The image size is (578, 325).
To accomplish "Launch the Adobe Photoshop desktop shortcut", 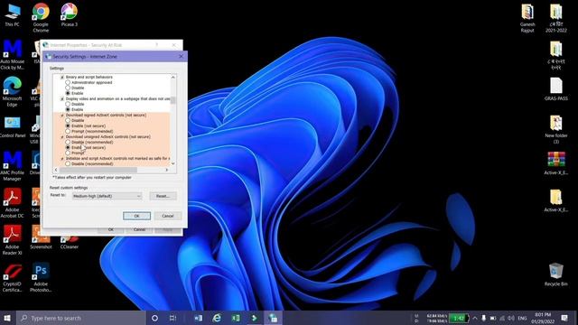I will tap(41, 277).
